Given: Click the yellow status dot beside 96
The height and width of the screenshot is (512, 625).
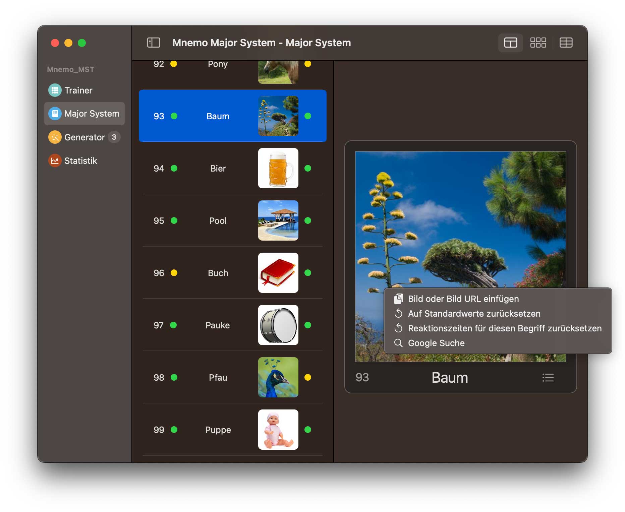Looking at the screenshot, I should coord(174,273).
